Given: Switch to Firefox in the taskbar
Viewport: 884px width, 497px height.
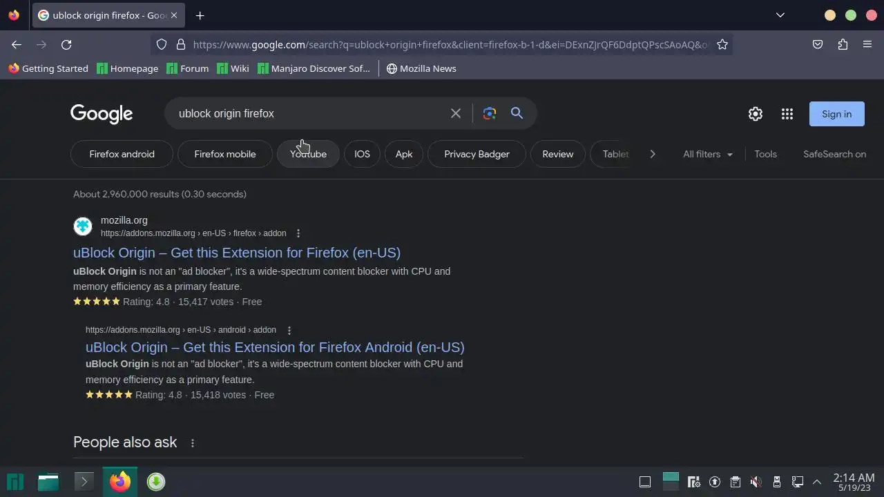Looking at the screenshot, I should (120, 482).
